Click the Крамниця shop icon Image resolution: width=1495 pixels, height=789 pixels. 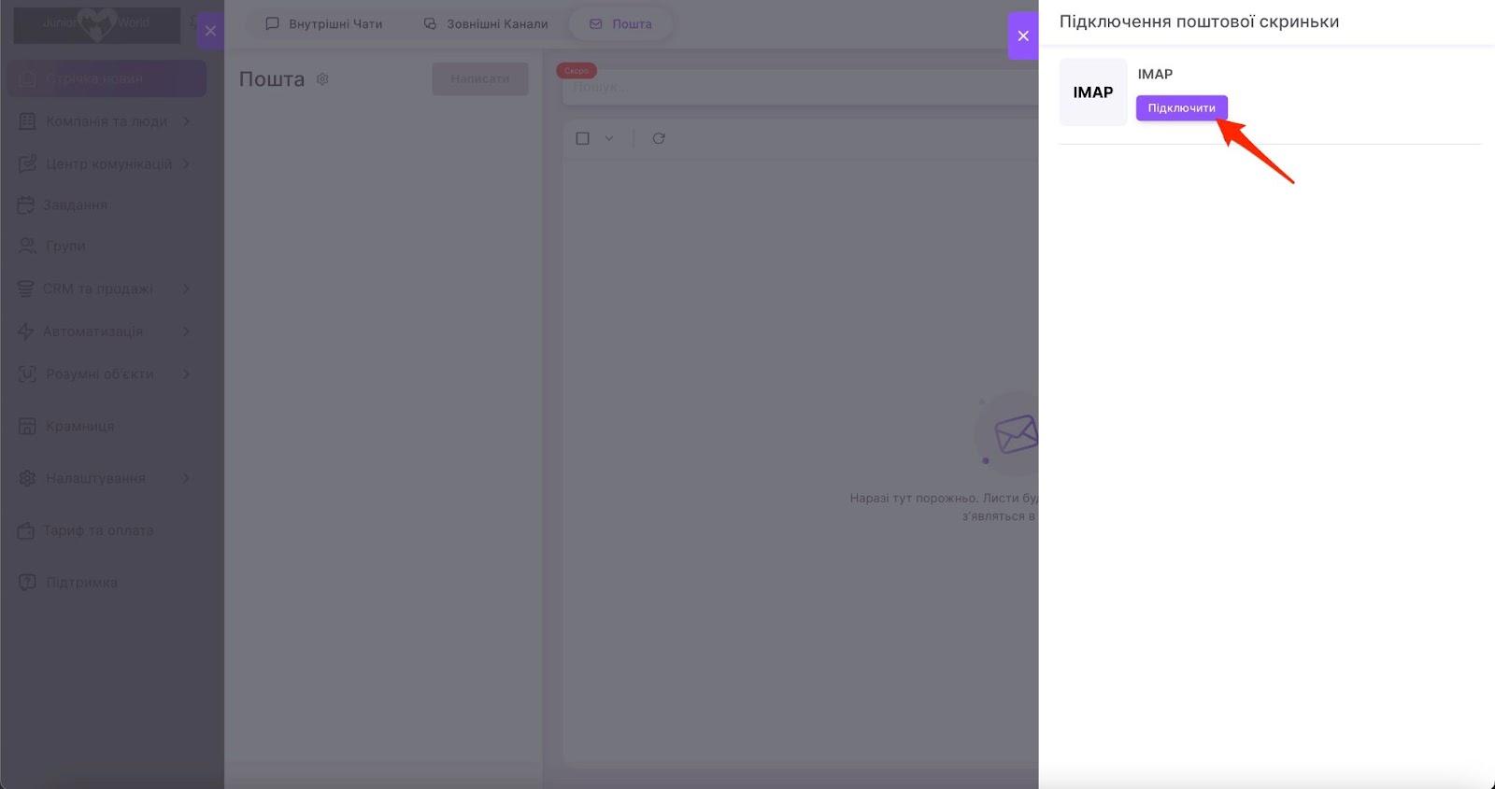[x=27, y=426]
